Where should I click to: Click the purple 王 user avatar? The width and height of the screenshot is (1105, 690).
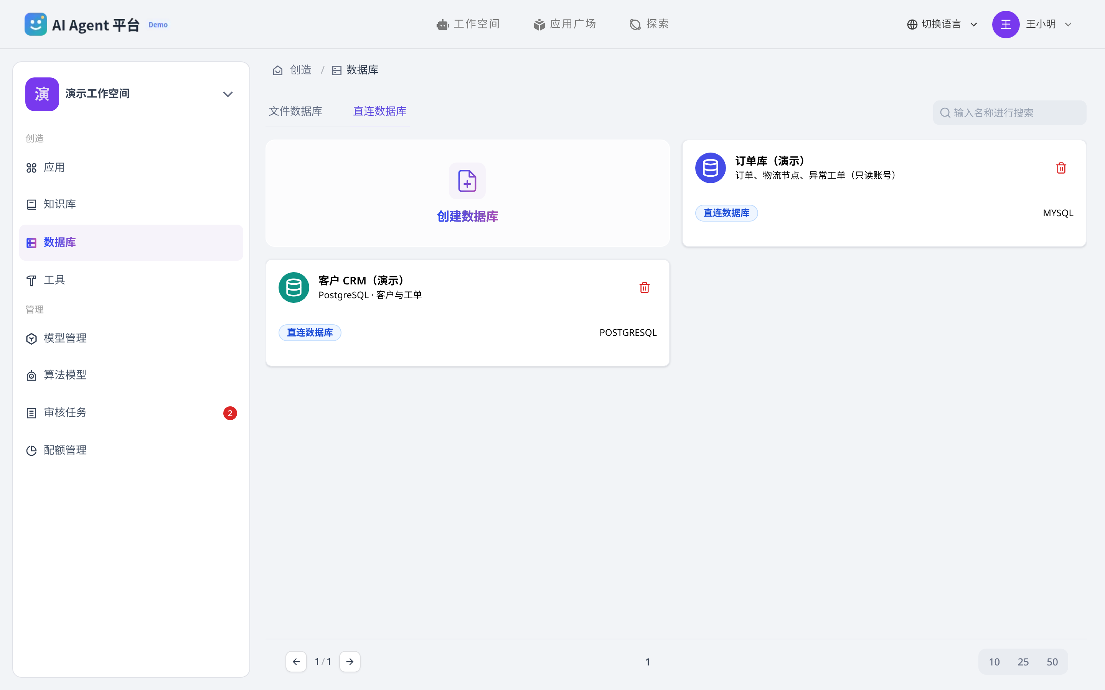pos(1006,24)
